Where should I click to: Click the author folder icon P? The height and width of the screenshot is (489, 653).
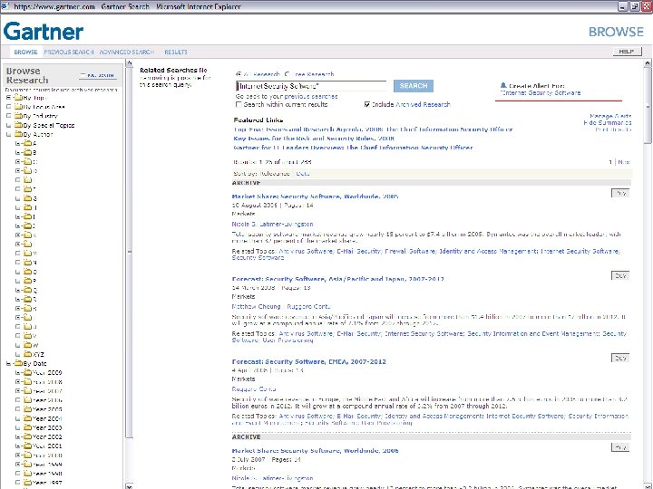click(x=27, y=281)
